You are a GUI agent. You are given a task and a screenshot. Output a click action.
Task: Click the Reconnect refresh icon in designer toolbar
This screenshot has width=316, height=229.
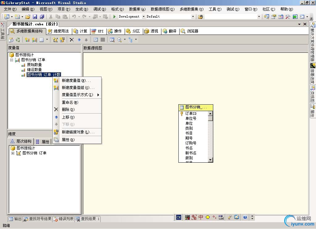tap(18, 40)
